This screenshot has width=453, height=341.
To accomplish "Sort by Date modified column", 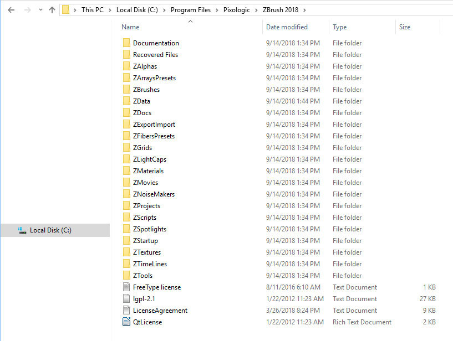I will [x=287, y=27].
